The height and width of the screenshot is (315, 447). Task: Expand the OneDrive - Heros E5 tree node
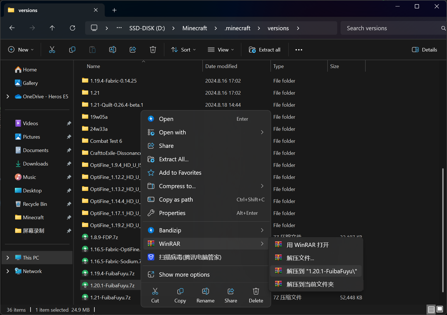tap(8, 97)
